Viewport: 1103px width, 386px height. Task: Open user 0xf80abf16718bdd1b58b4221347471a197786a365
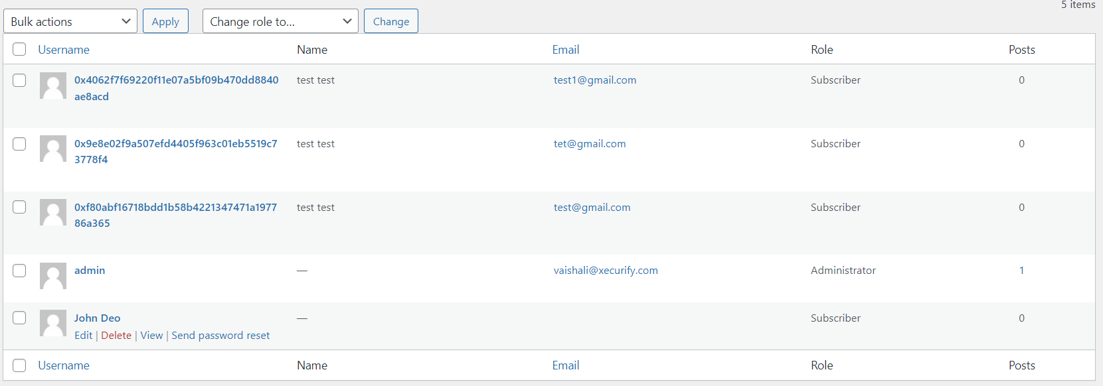click(175, 215)
